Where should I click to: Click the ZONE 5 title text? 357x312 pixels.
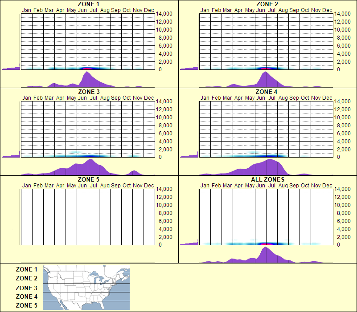coord(89,178)
